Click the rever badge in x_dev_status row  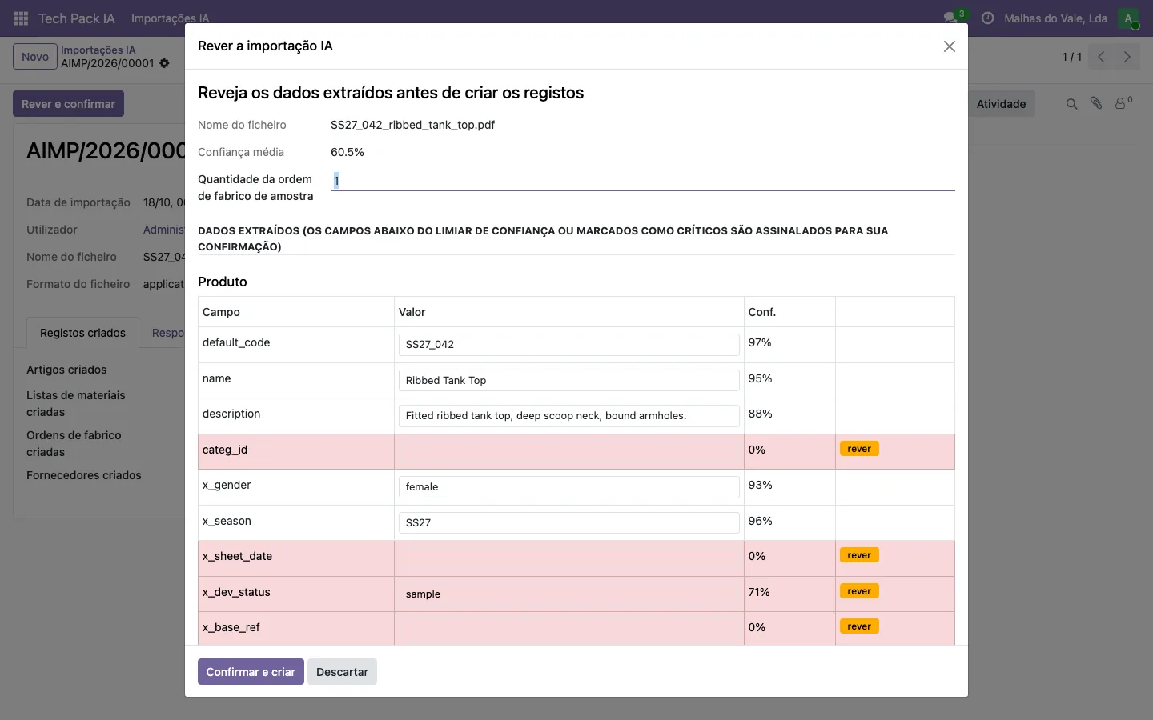point(859,591)
